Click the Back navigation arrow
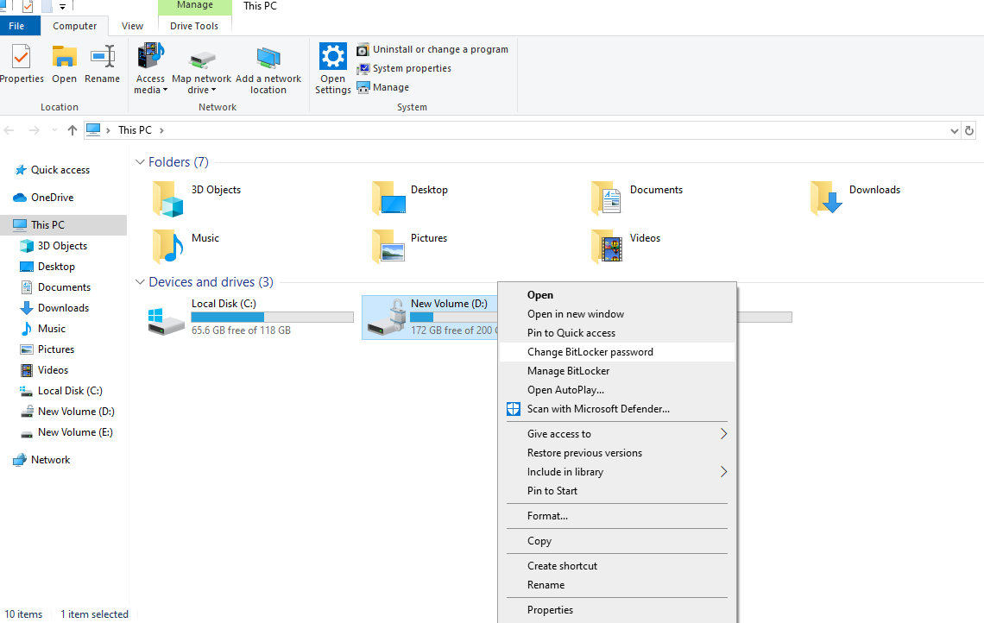The height and width of the screenshot is (623, 984). [x=9, y=130]
